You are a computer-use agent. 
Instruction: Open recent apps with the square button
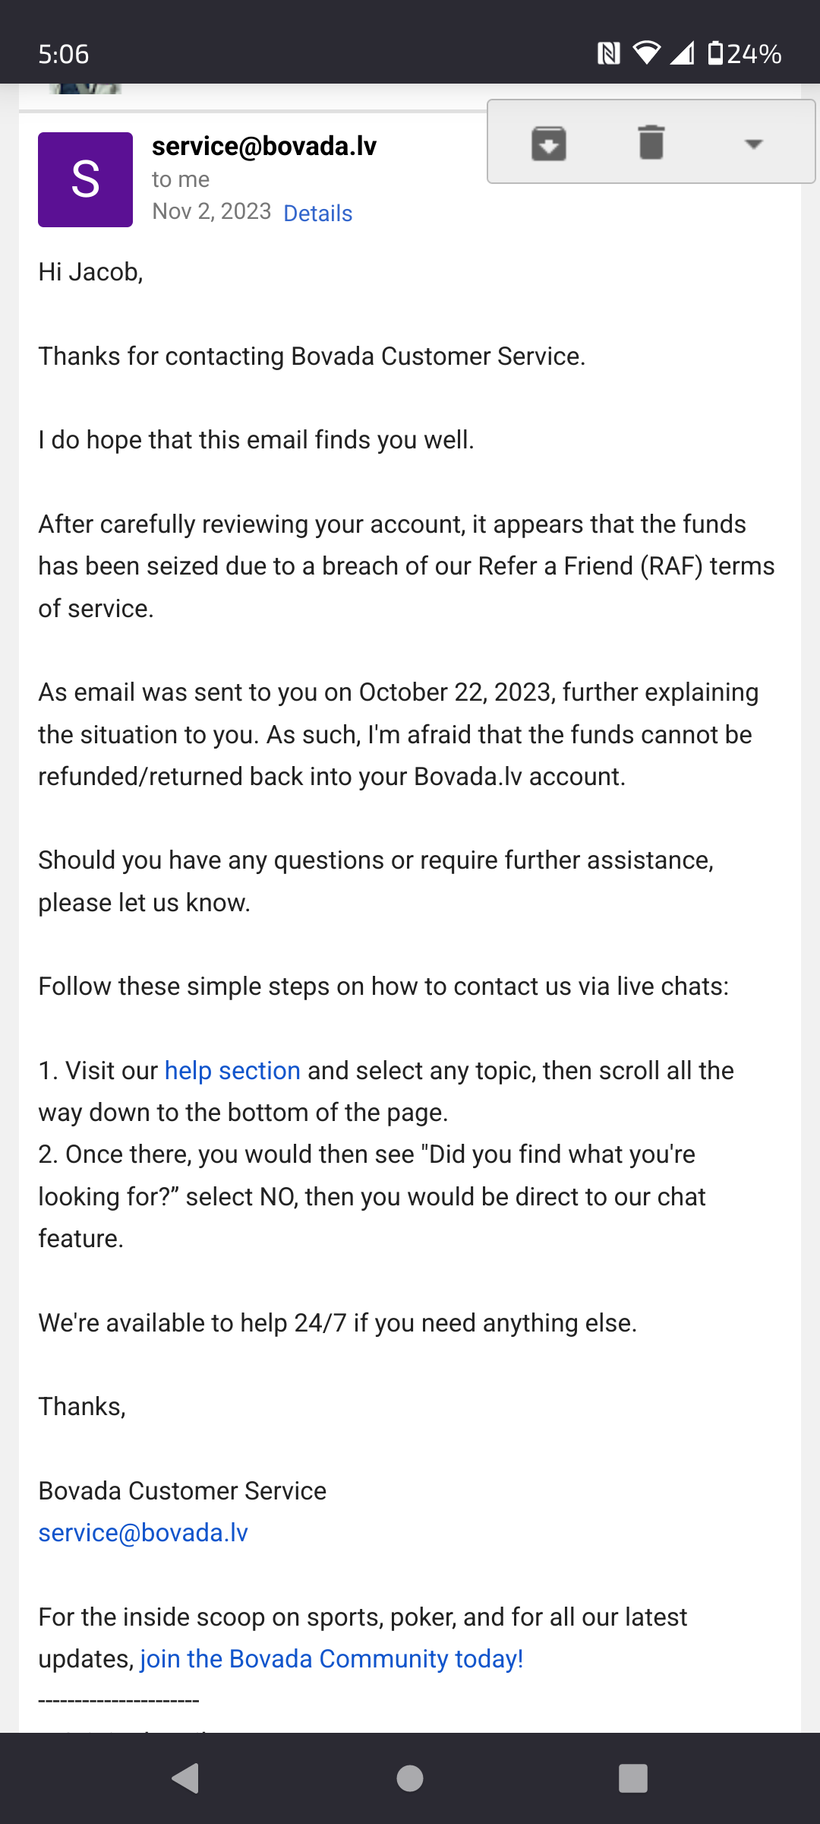pyautogui.click(x=633, y=1778)
